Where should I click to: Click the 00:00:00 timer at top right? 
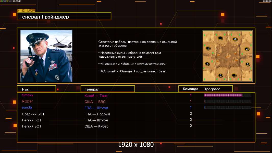(267, 1)
